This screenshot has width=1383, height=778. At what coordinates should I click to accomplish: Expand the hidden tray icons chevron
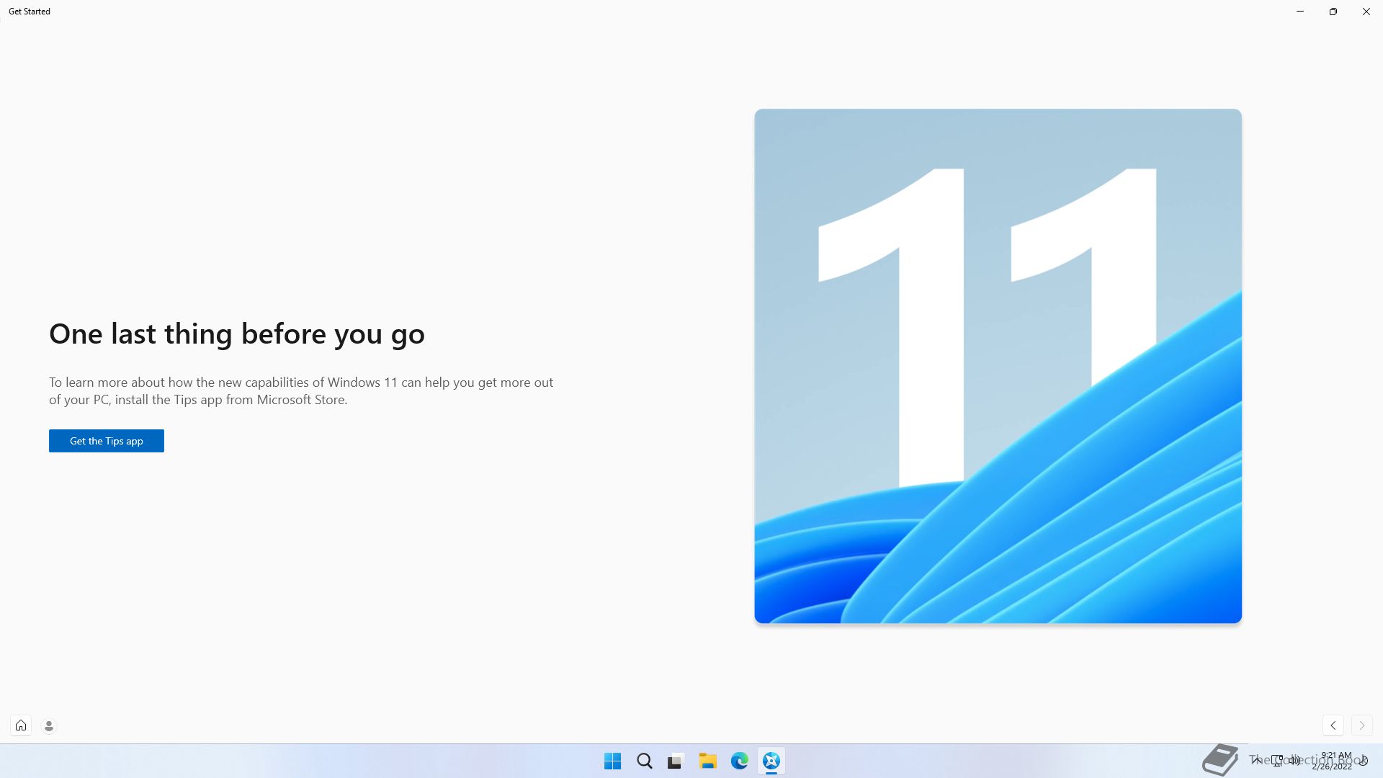coord(1256,760)
